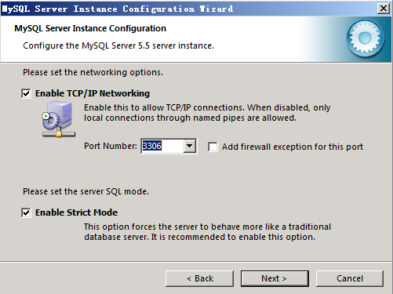Click the port field showing 3306
Viewport: 393px width, 294px height.
(x=162, y=146)
